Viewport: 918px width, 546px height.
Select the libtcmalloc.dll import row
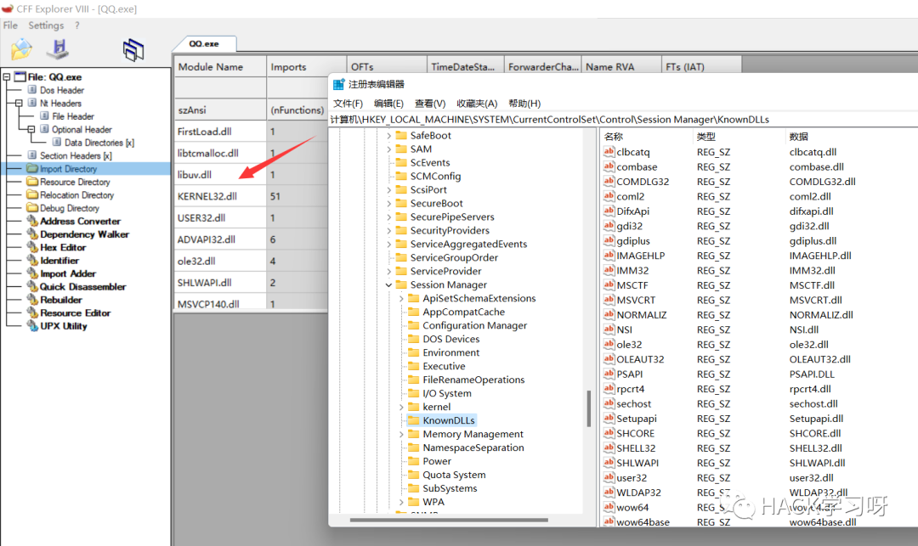[251, 153]
